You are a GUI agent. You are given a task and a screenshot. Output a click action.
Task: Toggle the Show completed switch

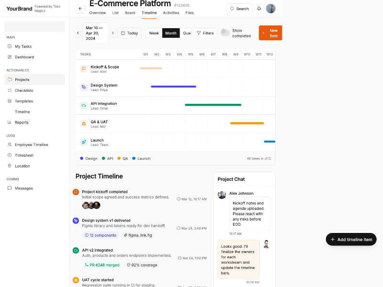tap(225, 33)
